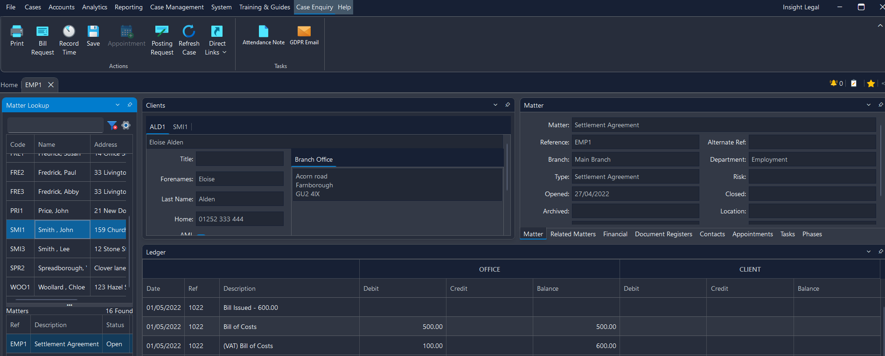This screenshot has width=885, height=356.
Task: Open Training & Guides menu
Action: coord(265,7)
